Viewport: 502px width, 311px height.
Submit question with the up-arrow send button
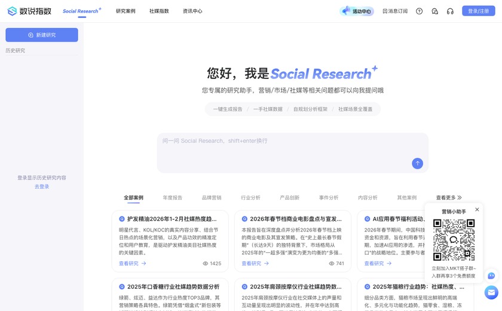[x=417, y=163]
